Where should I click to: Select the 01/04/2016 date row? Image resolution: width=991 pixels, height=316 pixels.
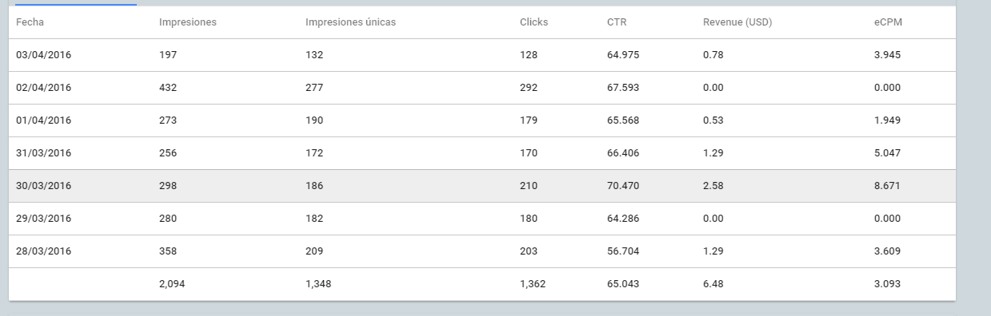pos(482,120)
